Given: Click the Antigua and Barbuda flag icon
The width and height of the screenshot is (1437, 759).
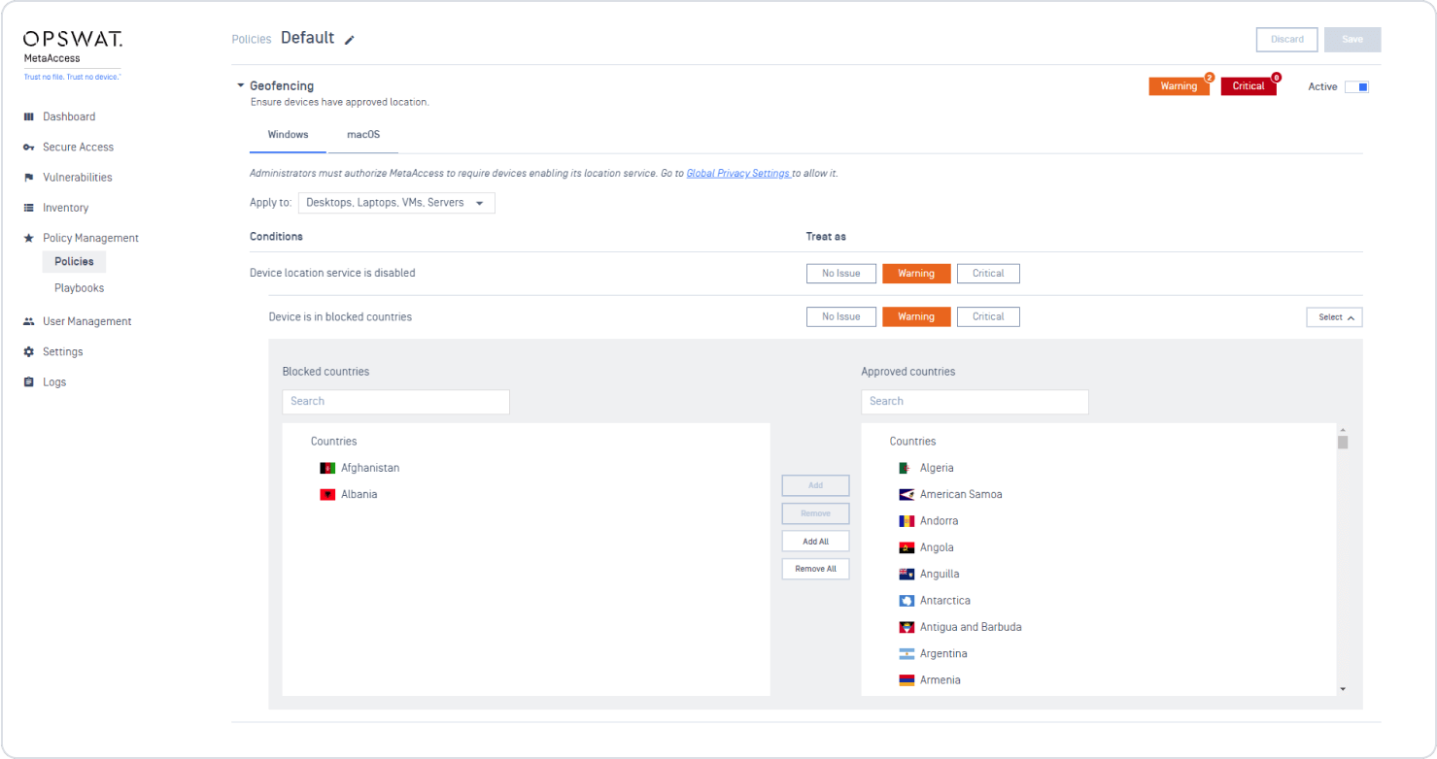Looking at the screenshot, I should (x=907, y=627).
